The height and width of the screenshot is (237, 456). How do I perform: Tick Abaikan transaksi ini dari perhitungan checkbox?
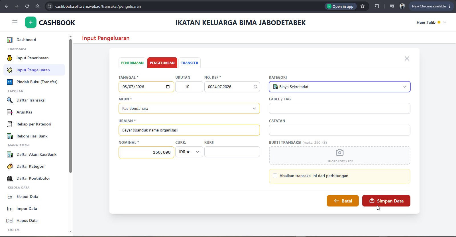point(275,176)
